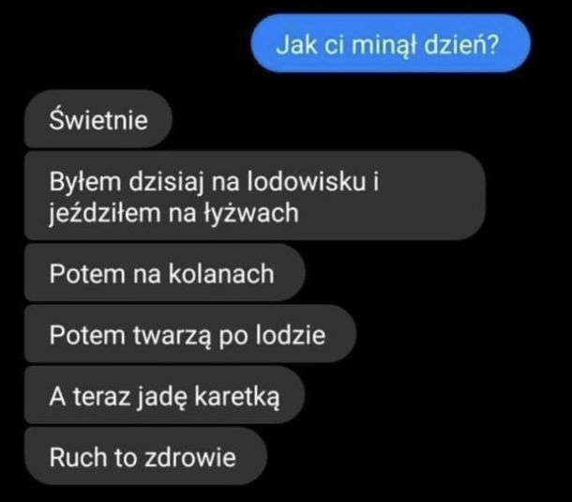
Task: Click the word "łyżwach"
Action: 251,213
